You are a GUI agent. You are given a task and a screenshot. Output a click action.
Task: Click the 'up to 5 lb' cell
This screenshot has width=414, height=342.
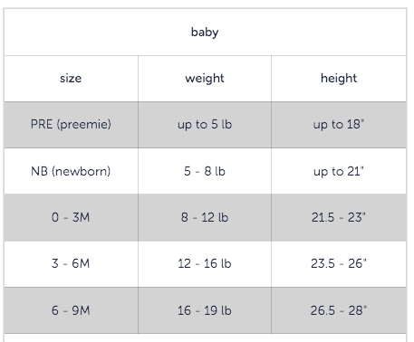coord(205,125)
